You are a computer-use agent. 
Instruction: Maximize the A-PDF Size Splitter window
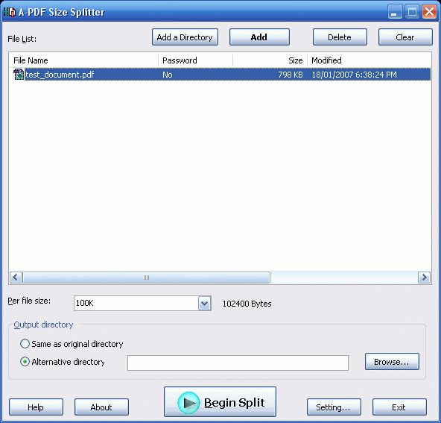[412, 12]
